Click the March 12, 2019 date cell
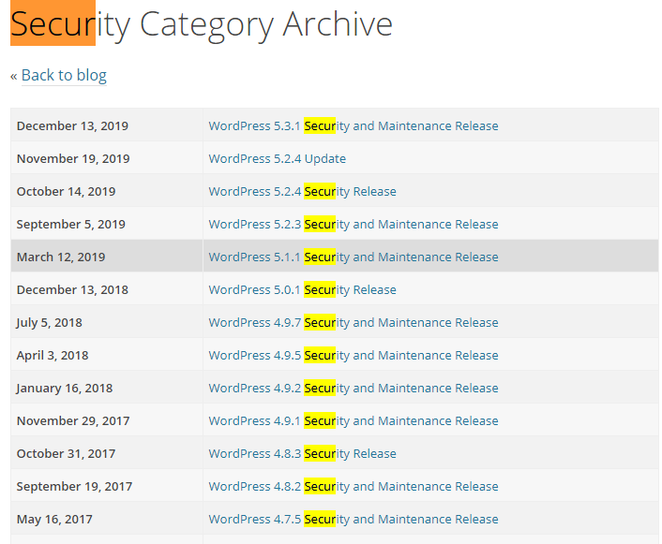The height and width of the screenshot is (544, 662). click(106, 257)
